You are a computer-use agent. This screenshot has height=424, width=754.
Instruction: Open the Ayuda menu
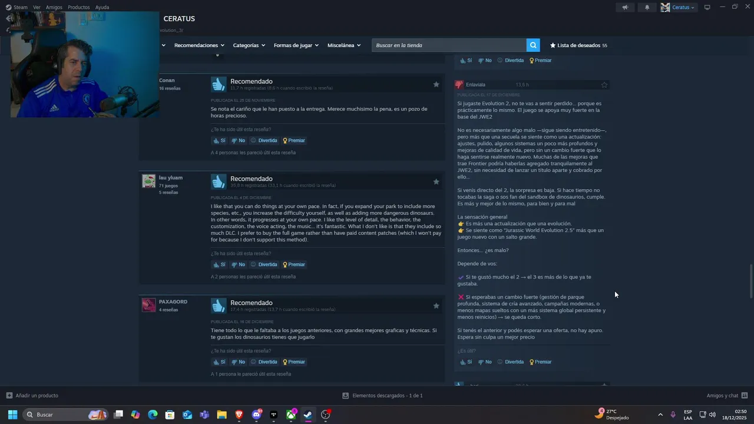[x=102, y=8]
